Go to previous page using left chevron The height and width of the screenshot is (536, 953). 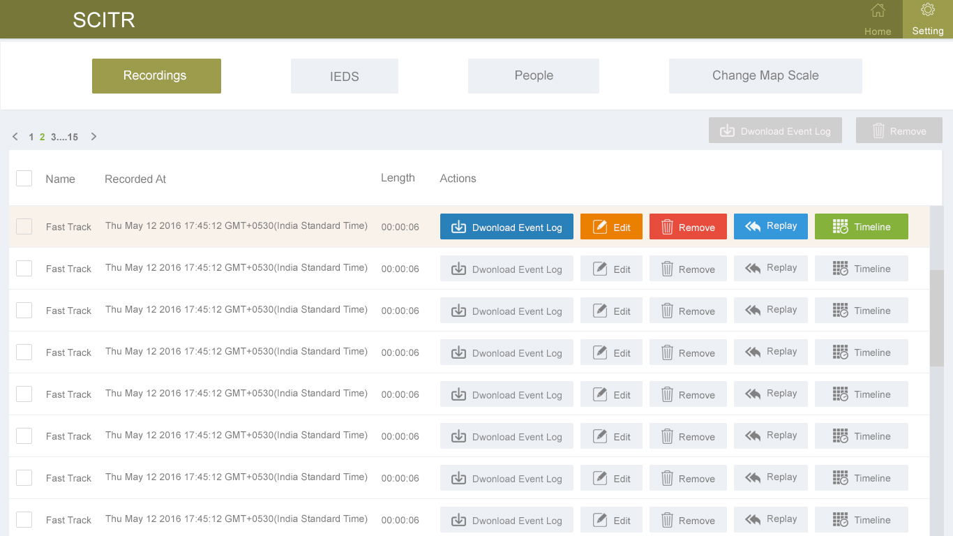pos(15,137)
